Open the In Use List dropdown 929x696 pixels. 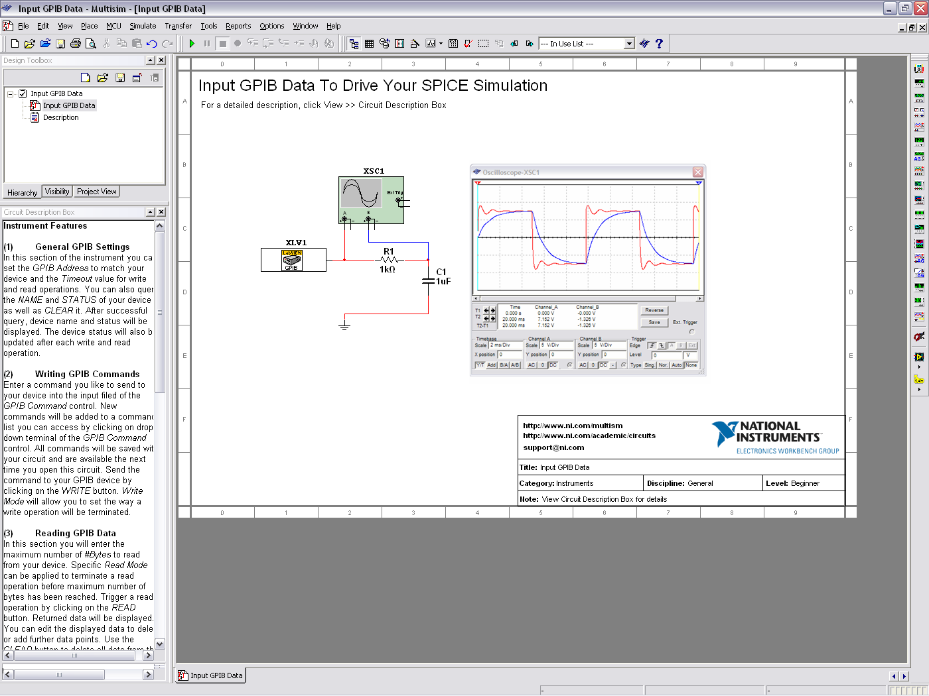pyautogui.click(x=629, y=44)
